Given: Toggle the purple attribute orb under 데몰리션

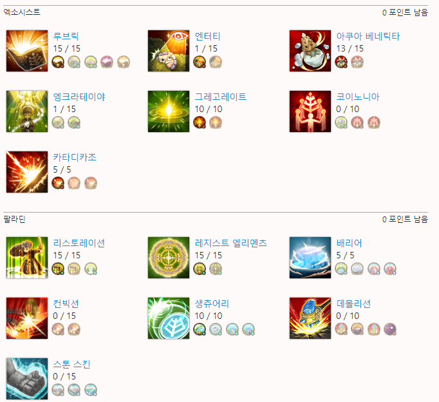Looking at the screenshot, I should click(390, 329).
